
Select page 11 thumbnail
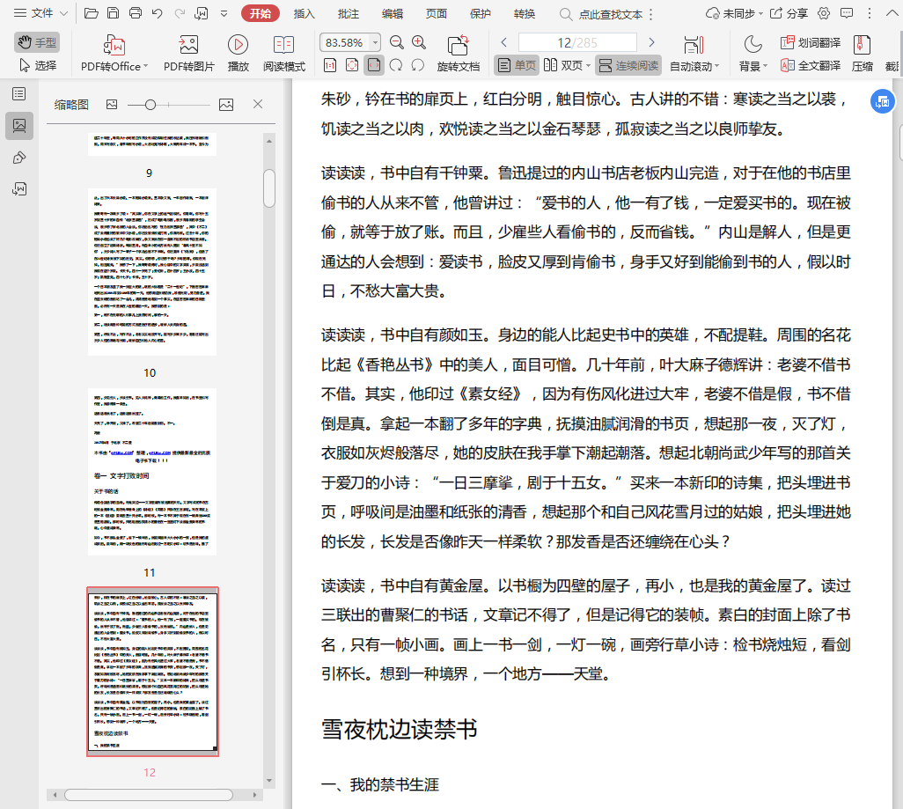(152, 471)
